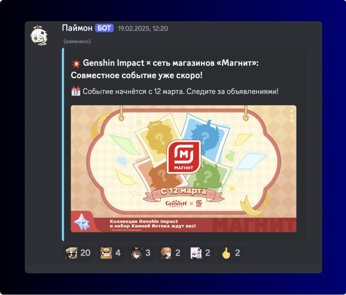The width and height of the screenshot is (346, 295).
Task: Click the username Паймон
Action: (x=77, y=28)
